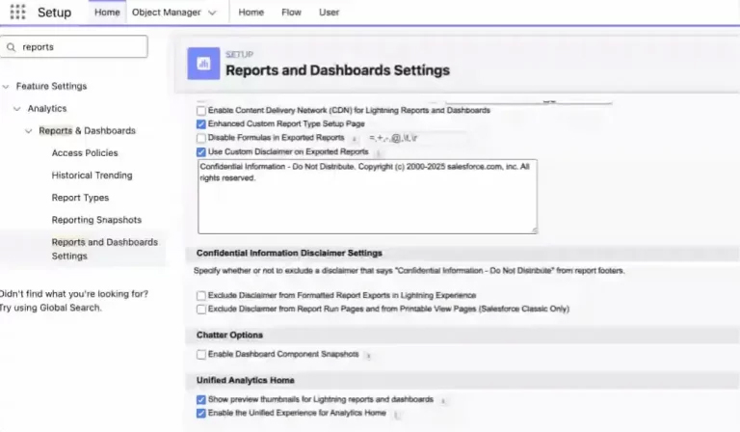740x432 pixels.
Task: Open the User tab
Action: [x=329, y=13]
